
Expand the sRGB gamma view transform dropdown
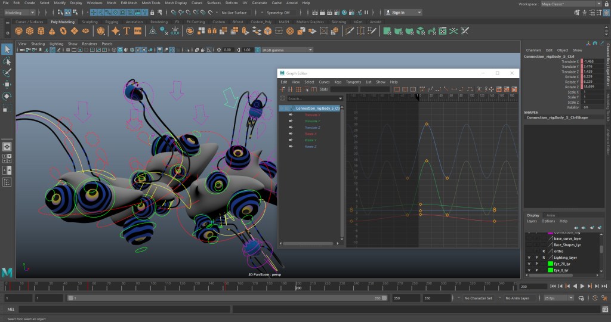pos(283,50)
